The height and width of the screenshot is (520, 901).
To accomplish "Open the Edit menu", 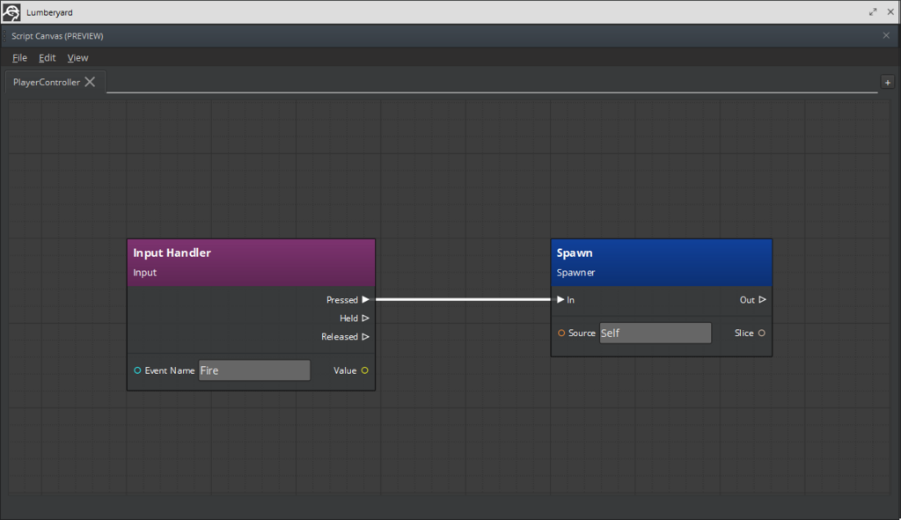I will 48,57.
